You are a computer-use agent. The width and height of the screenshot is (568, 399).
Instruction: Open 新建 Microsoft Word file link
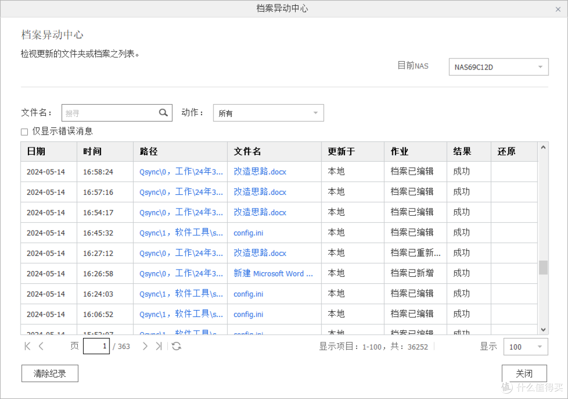click(x=273, y=274)
